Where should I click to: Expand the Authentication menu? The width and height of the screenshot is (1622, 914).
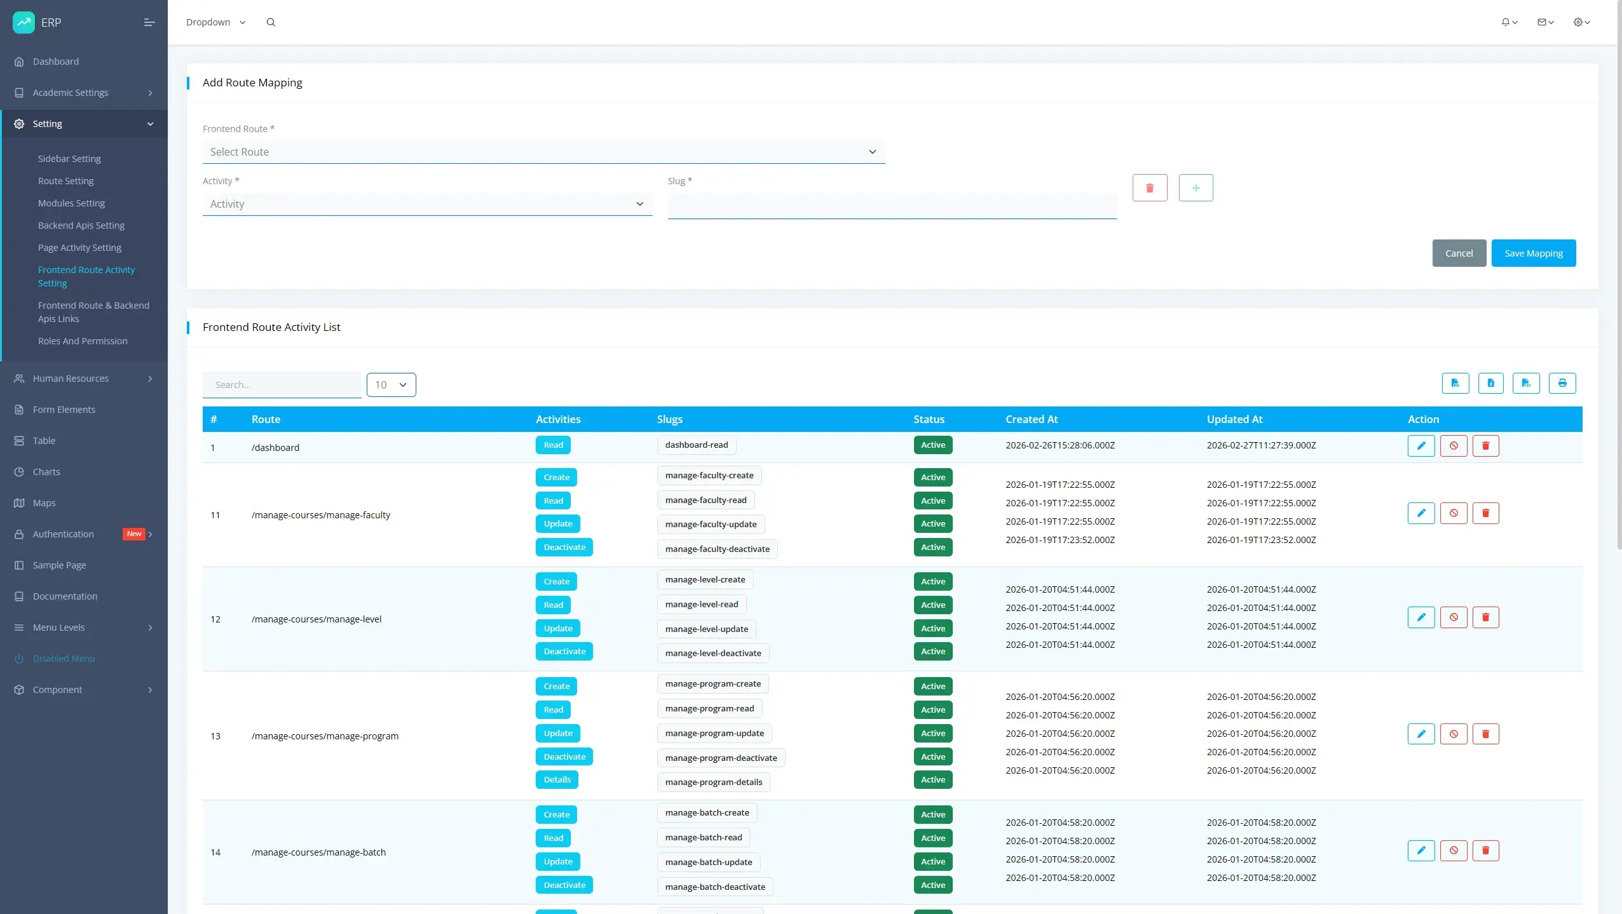[84, 534]
